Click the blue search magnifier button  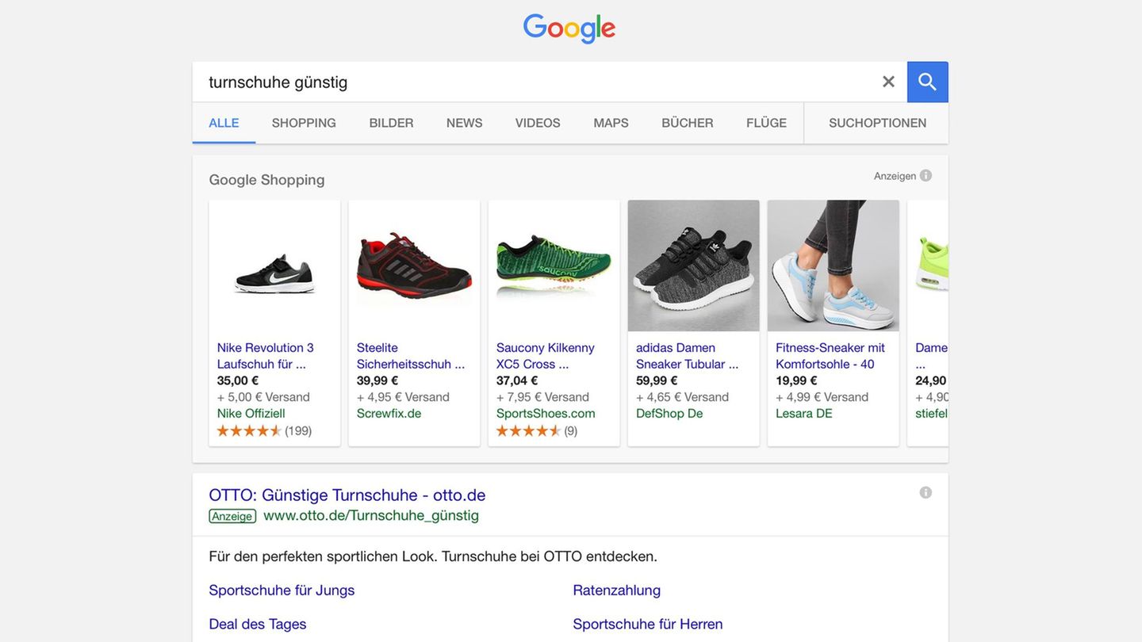(x=927, y=82)
